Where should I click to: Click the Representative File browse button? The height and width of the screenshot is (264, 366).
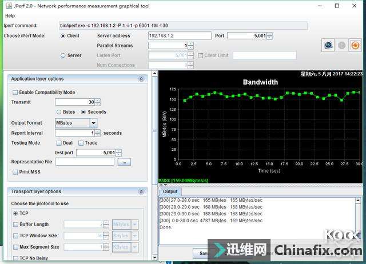(124, 162)
